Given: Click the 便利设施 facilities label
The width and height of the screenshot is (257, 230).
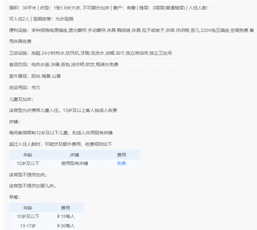Looking at the screenshot, I should 18,30.
